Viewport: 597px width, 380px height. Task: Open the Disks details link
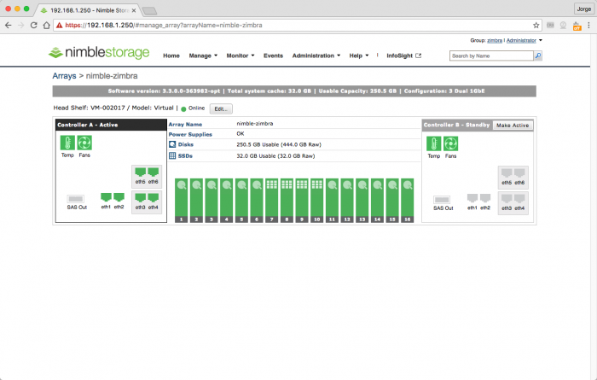point(186,144)
